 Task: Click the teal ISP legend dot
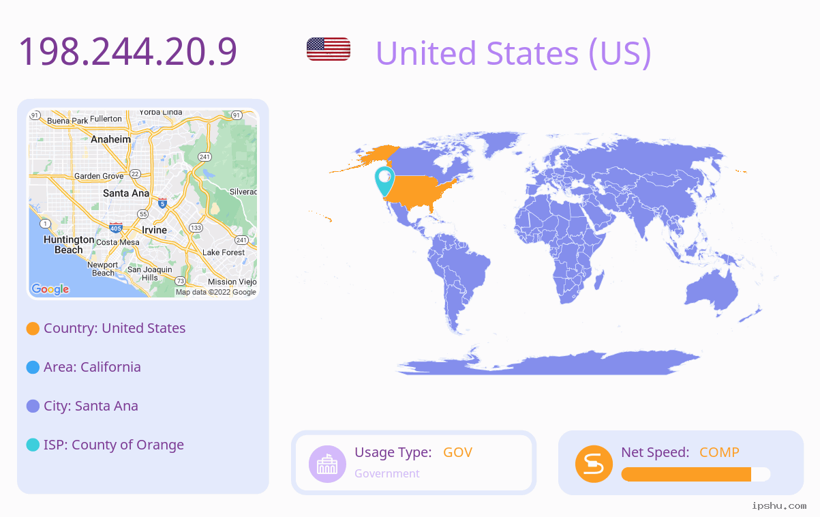coord(33,445)
